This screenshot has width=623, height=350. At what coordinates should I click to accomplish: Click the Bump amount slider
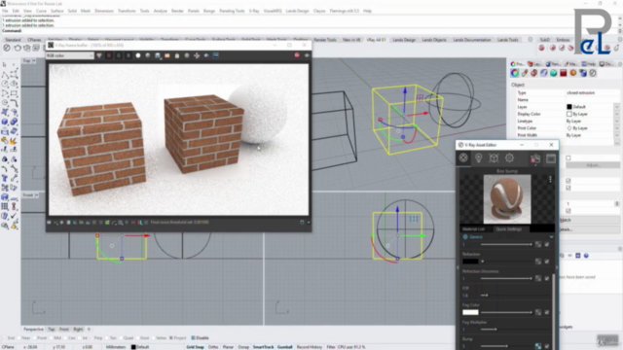[x=506, y=346]
